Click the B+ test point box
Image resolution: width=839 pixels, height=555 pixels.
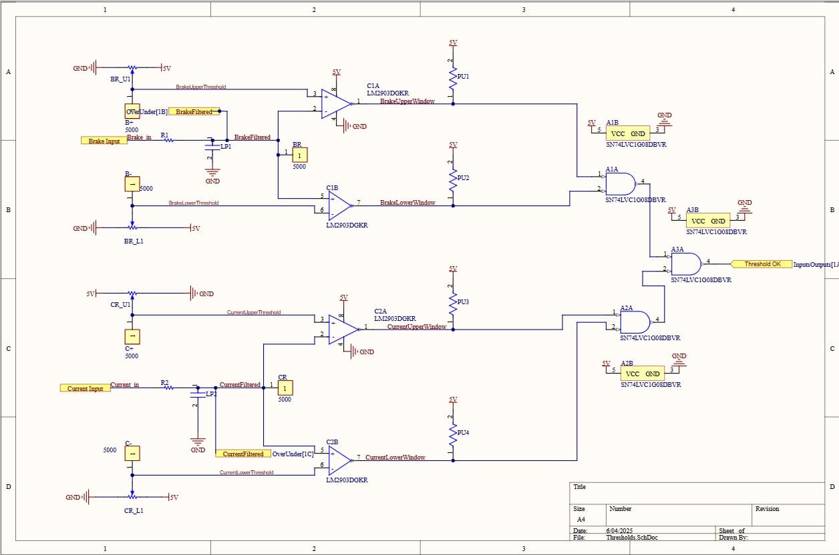[132, 111]
